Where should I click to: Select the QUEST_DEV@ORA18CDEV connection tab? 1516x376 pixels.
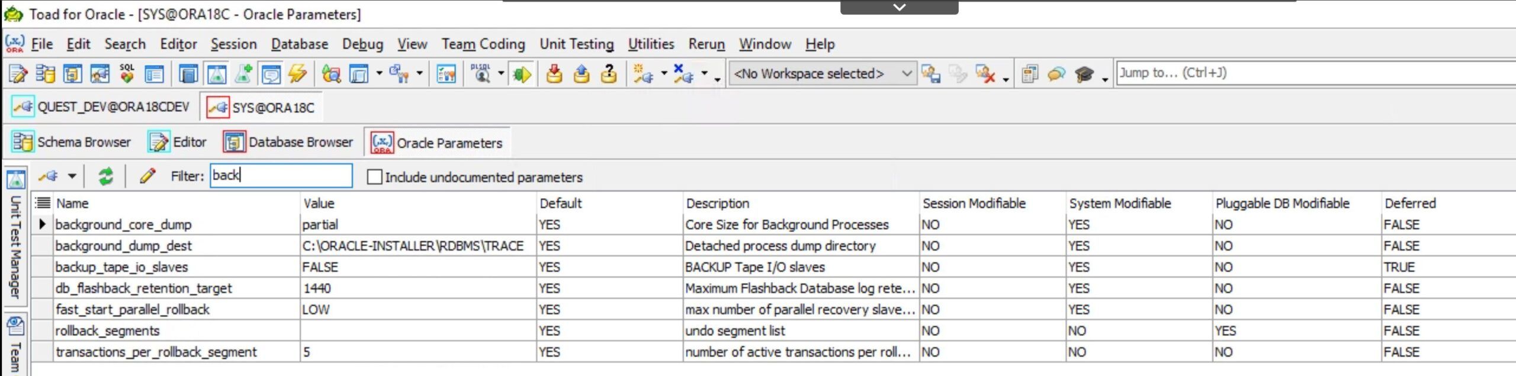(x=101, y=107)
